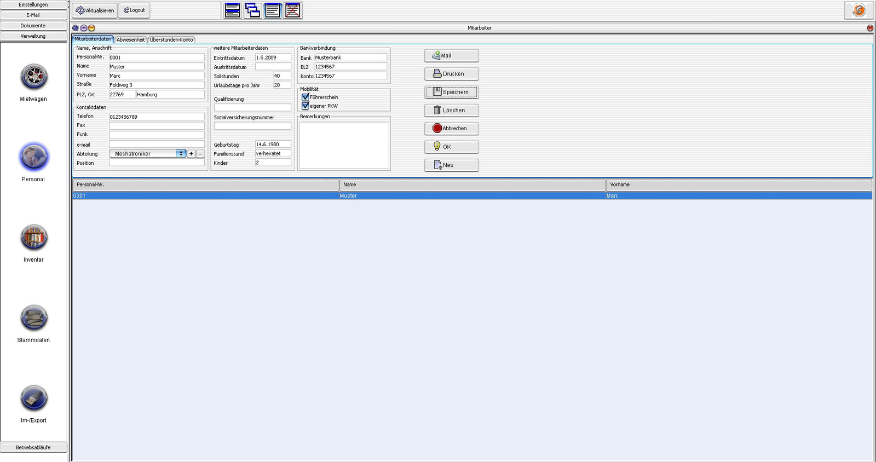Click the Sozialversicherungsnummer field

[252, 126]
